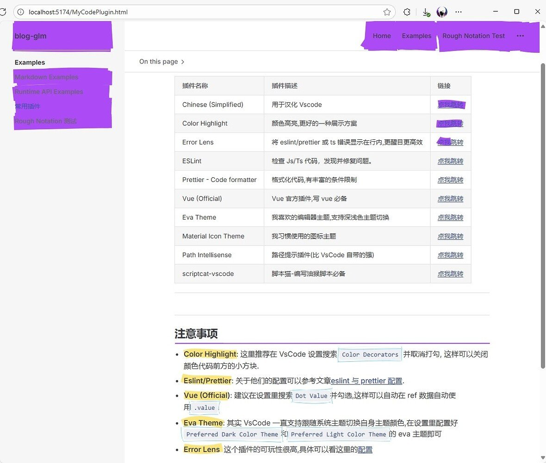Open the browser extensions puzzle icon
The height and width of the screenshot is (463, 546).
coord(407,12)
